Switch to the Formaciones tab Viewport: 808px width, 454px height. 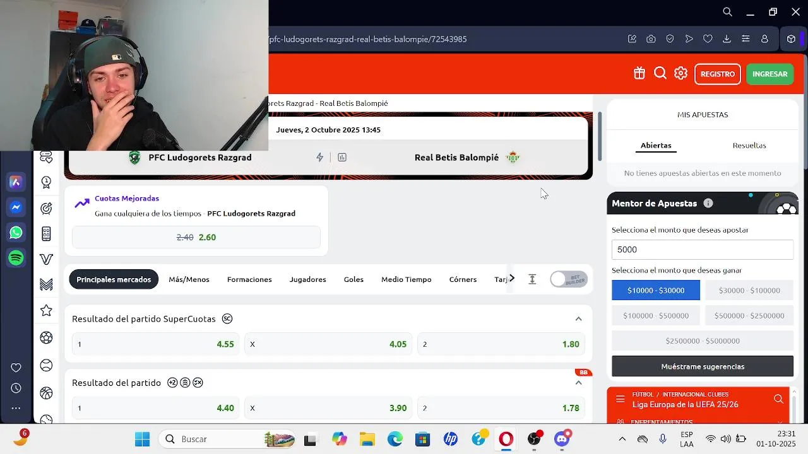(x=249, y=279)
